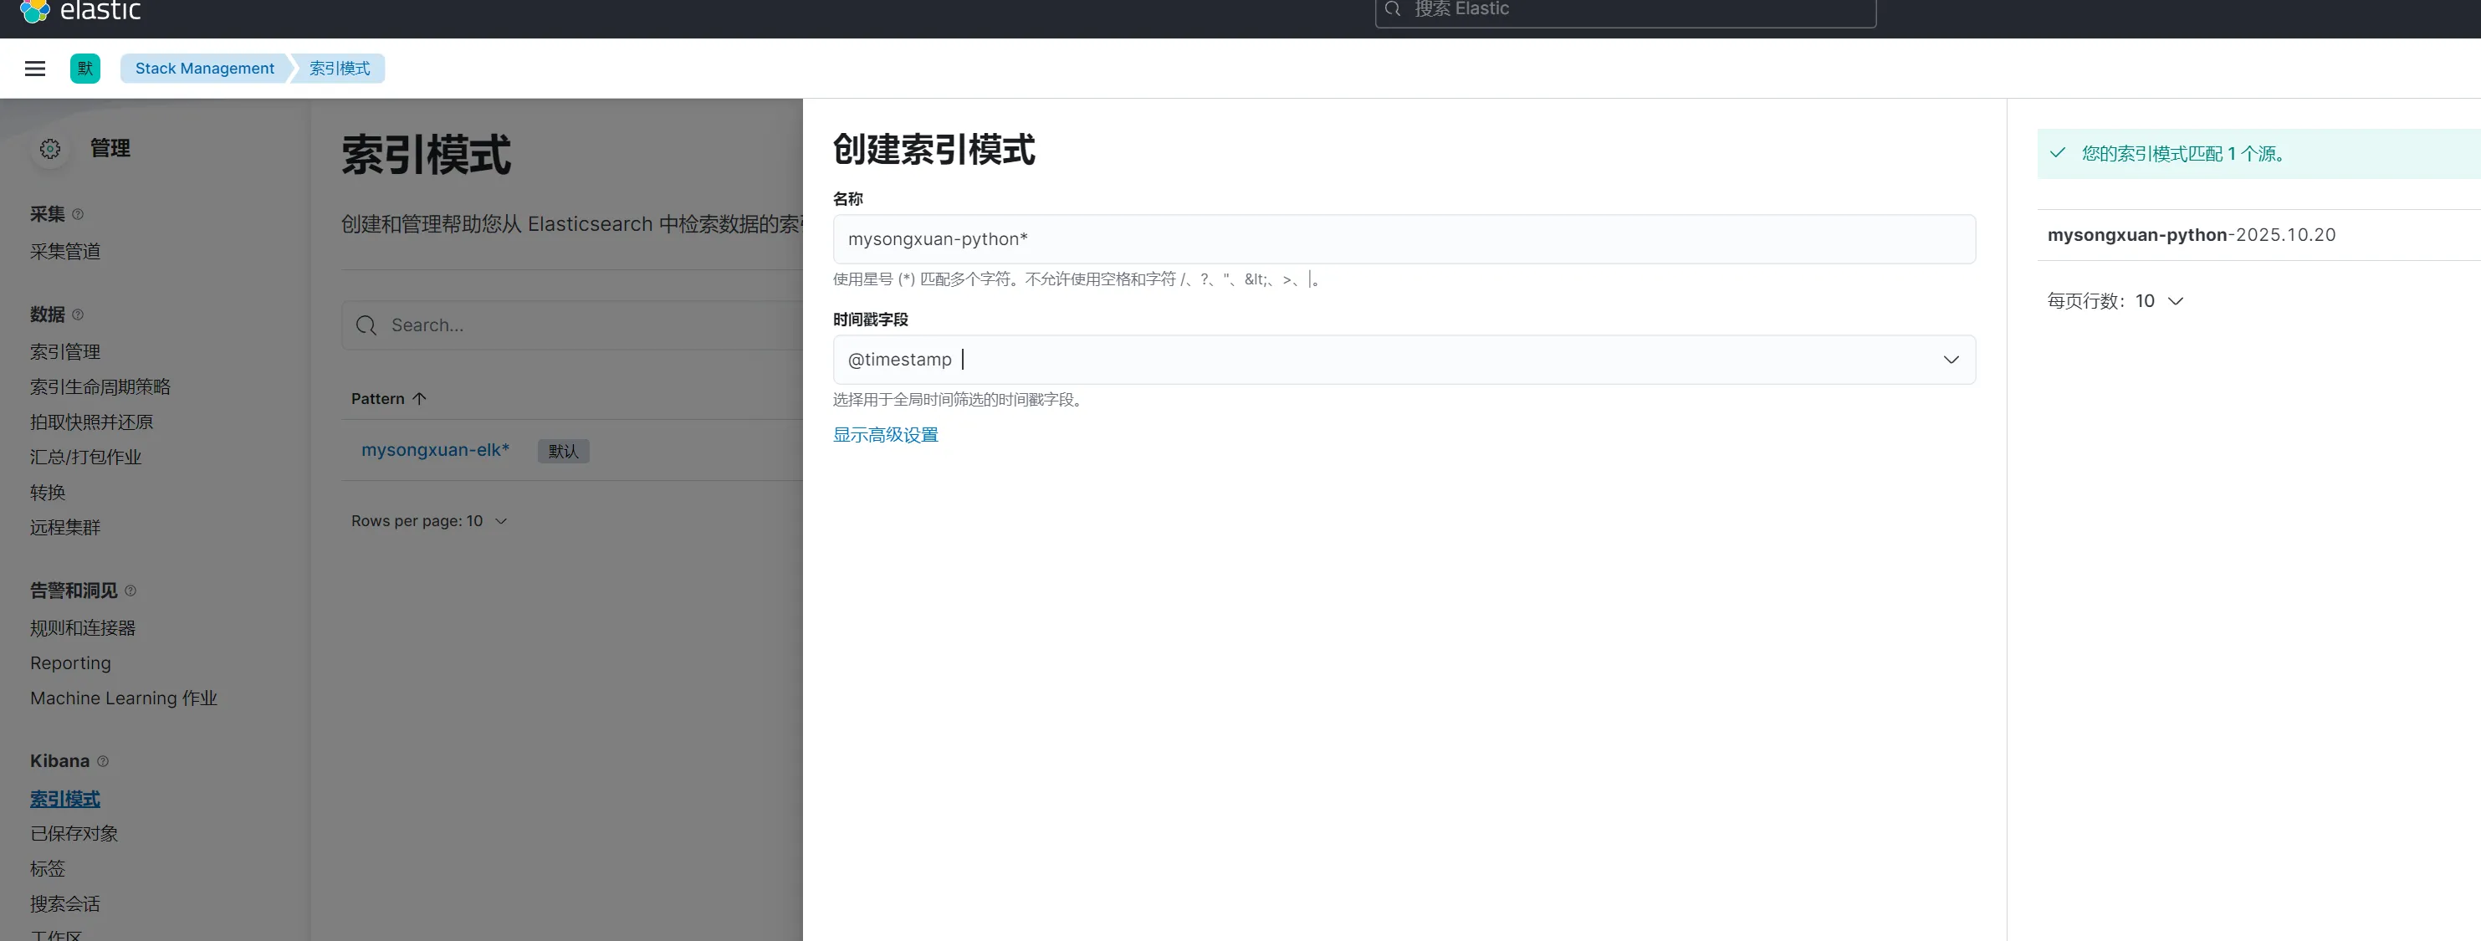
Task: Select Reporting in the sidebar
Action: point(70,662)
